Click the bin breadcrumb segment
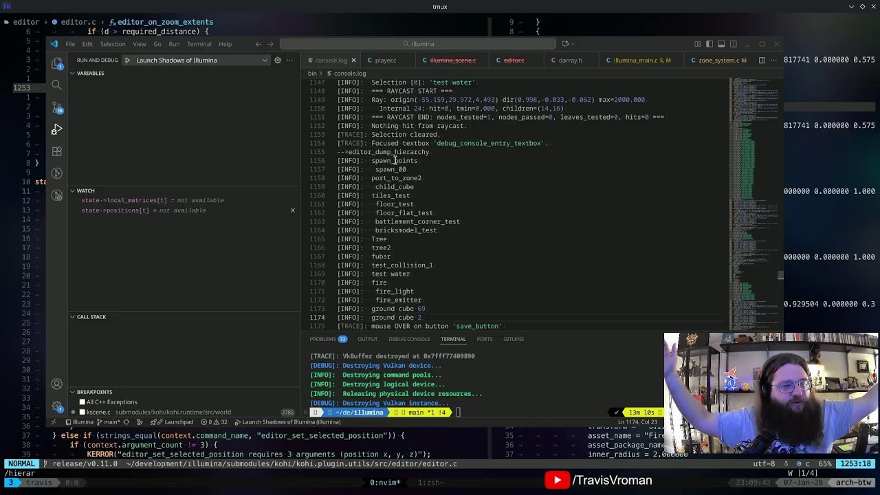The width and height of the screenshot is (880, 495). [x=312, y=73]
